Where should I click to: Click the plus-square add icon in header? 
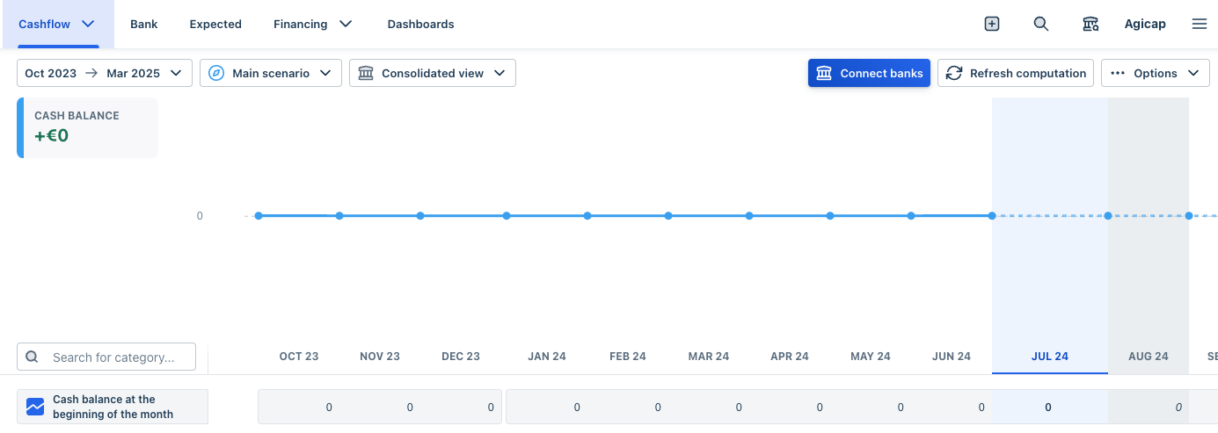click(991, 24)
